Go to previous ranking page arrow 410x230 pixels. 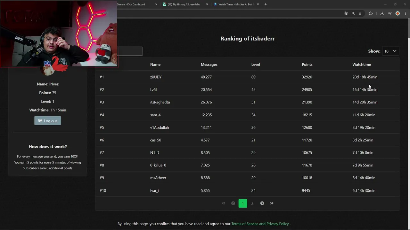(x=233, y=203)
